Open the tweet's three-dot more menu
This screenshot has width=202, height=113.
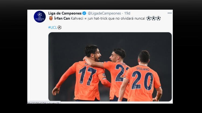click(169, 13)
